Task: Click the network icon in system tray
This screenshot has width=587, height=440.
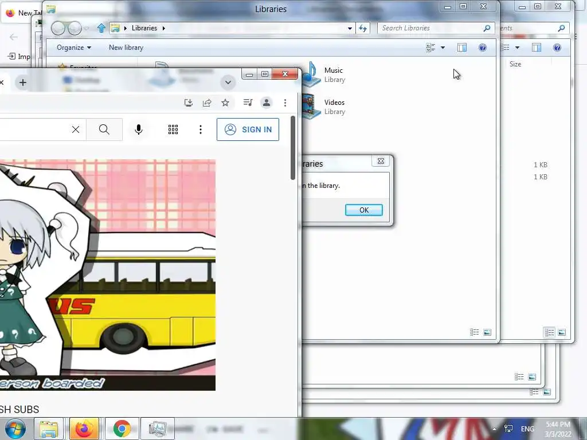Action: (508, 429)
